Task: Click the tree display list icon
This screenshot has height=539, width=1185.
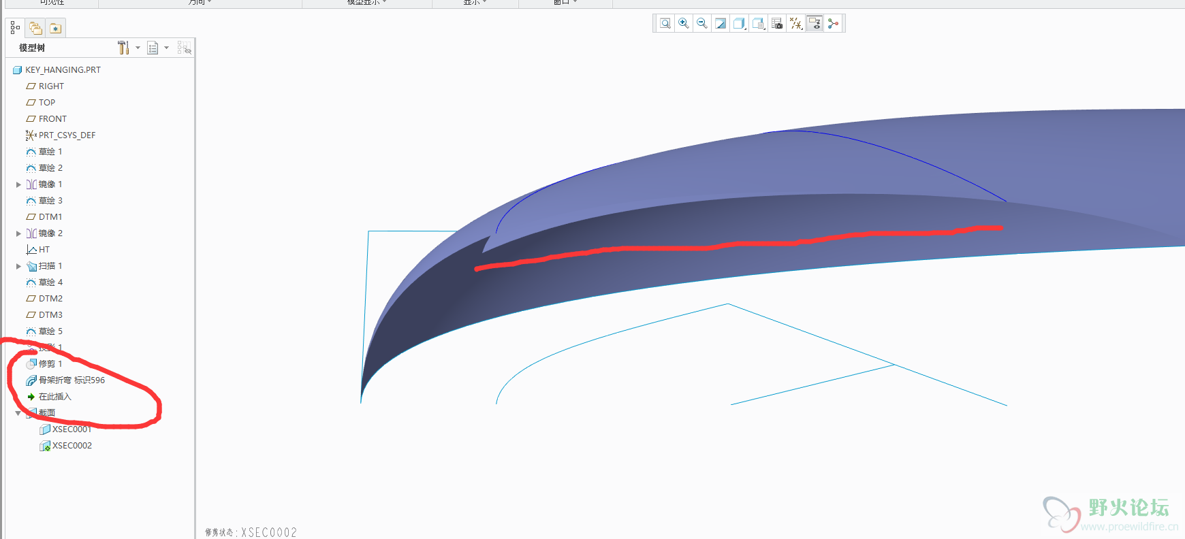Action: [x=153, y=48]
